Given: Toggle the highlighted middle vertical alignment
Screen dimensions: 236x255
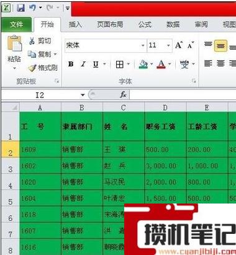Looking at the screenshot, I should tap(220, 45).
